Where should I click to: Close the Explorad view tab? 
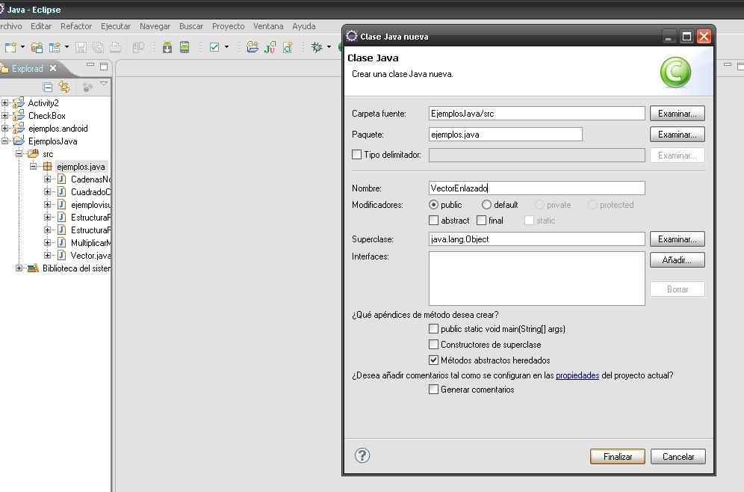(53, 68)
